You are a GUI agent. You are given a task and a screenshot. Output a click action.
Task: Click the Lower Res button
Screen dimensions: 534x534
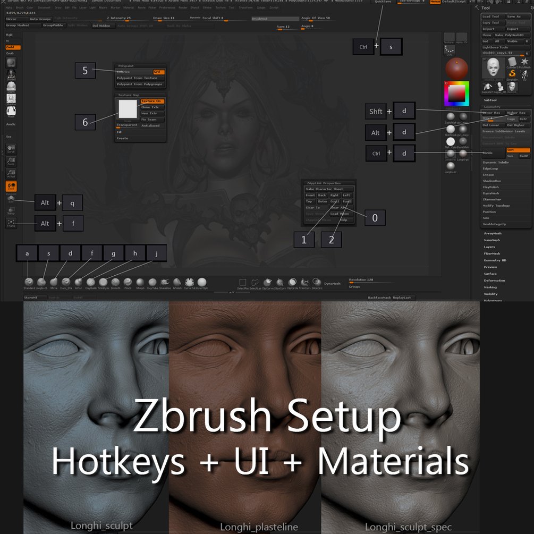[x=493, y=113]
